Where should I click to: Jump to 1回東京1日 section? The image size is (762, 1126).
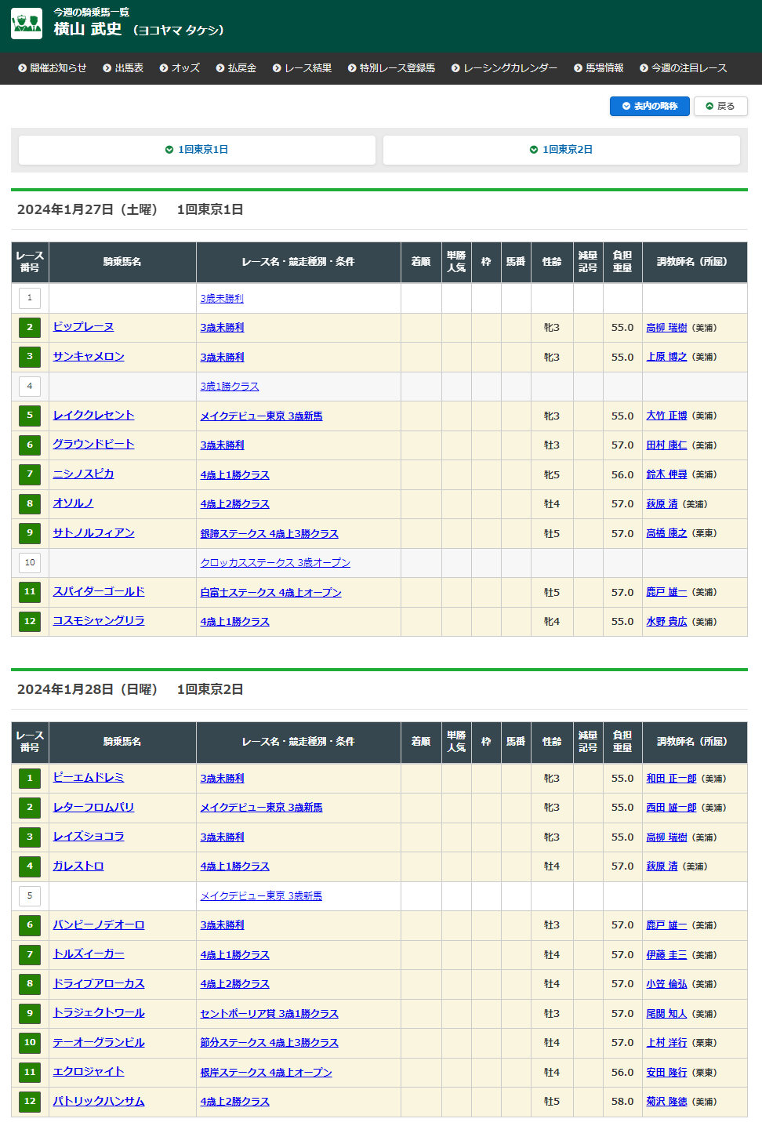point(197,150)
